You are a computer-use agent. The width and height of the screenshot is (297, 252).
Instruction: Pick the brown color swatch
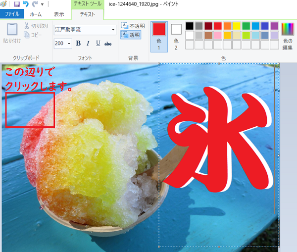pos(208,35)
